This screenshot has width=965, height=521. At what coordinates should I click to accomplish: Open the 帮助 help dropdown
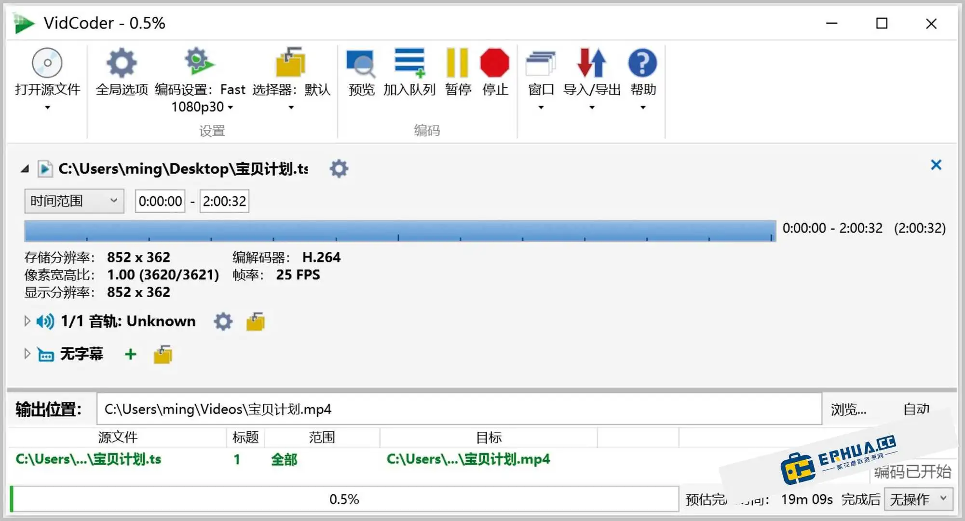pos(642,77)
